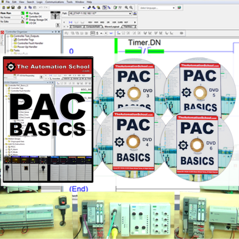The image size is (239, 239).
Task: Open the vertical Start Page tab
Action: click(2, 38)
